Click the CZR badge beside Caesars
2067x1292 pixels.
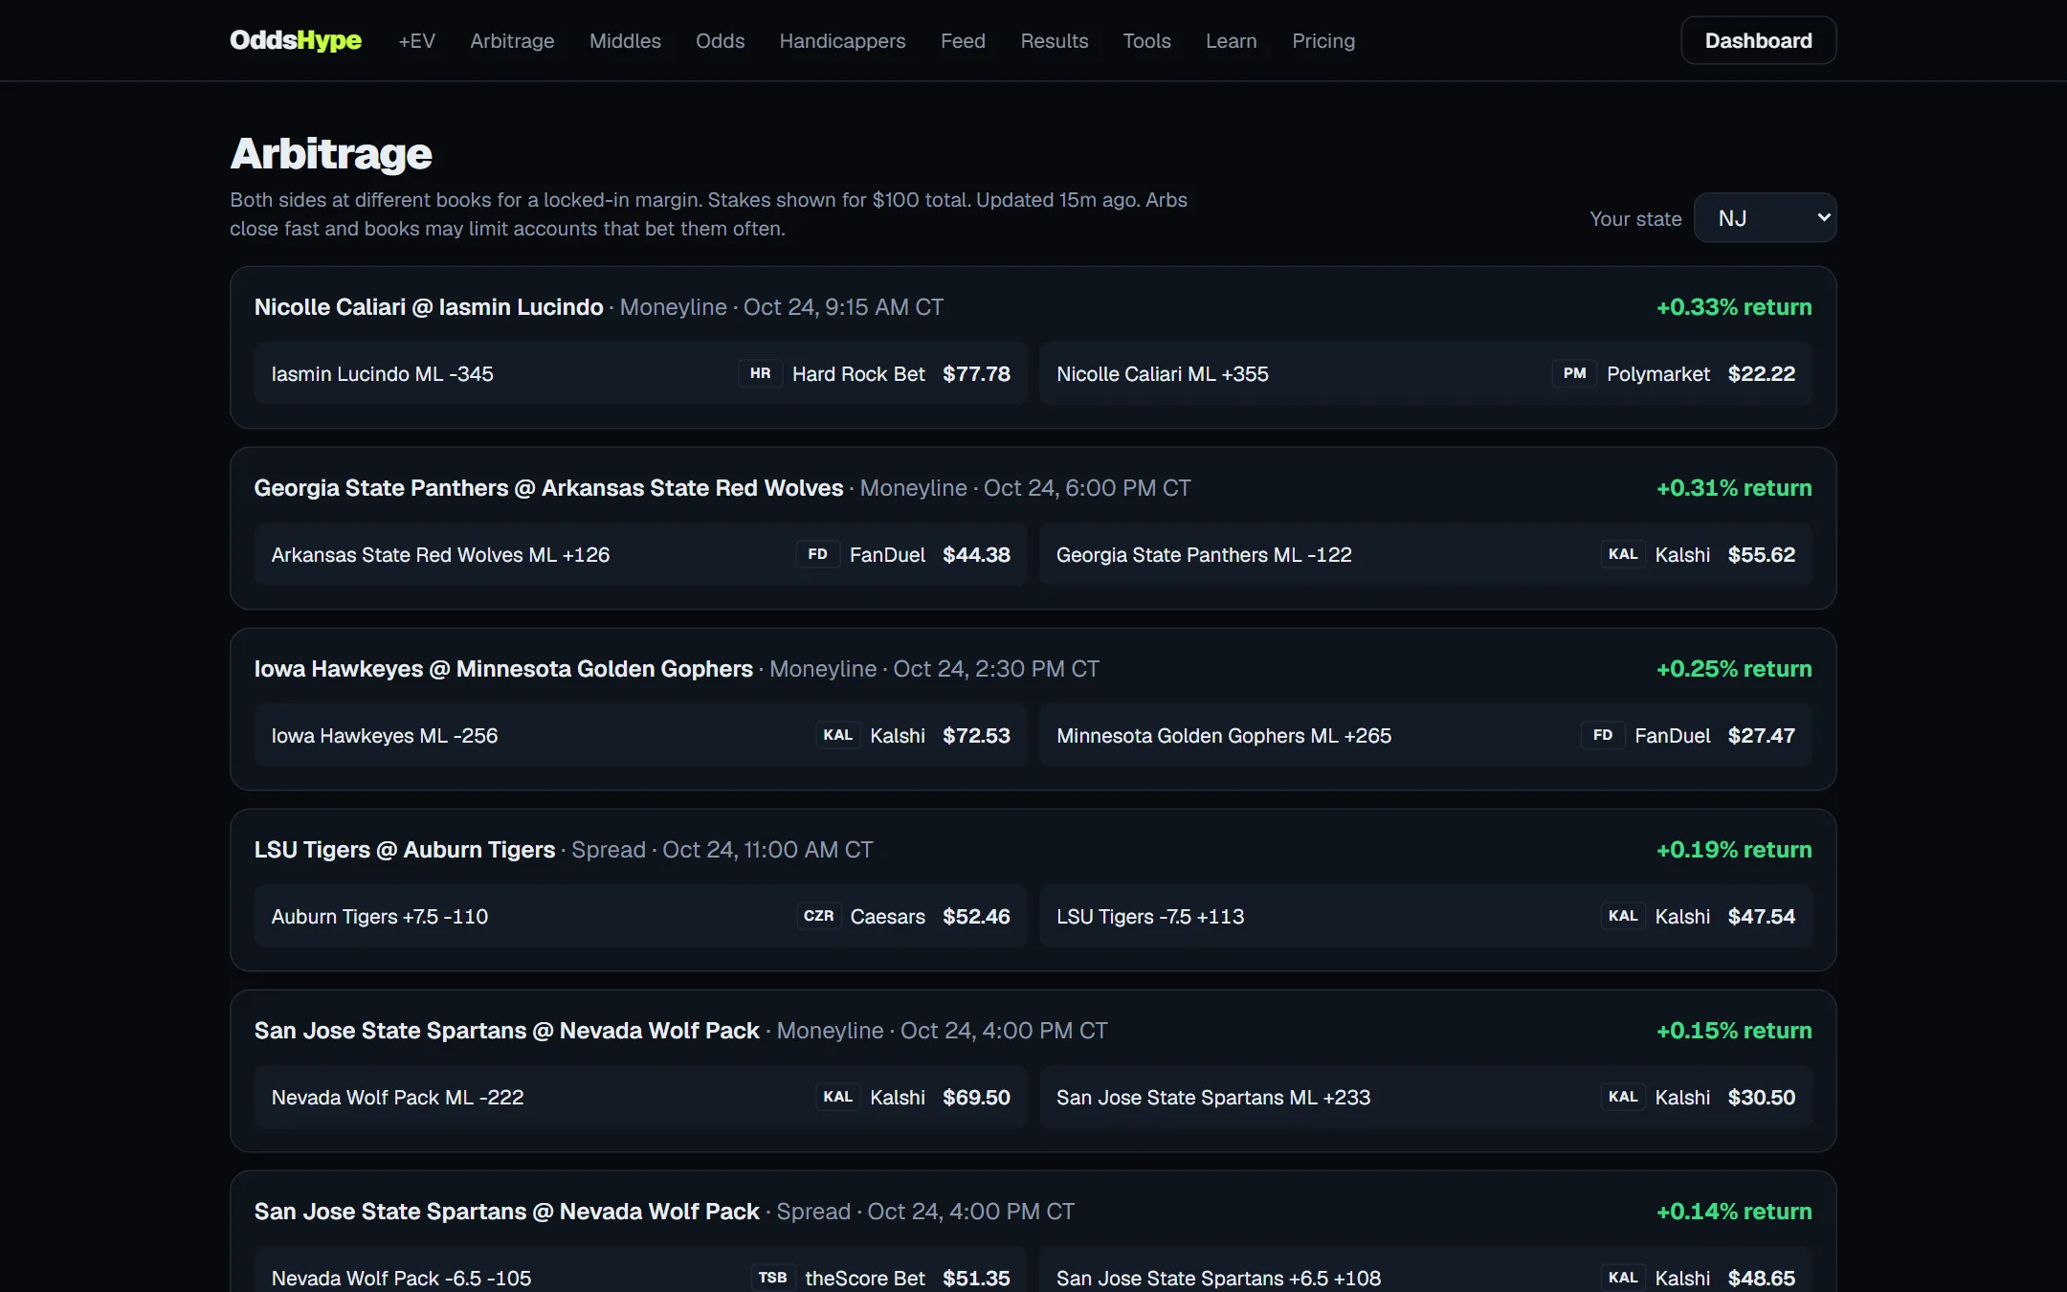[x=818, y=916]
